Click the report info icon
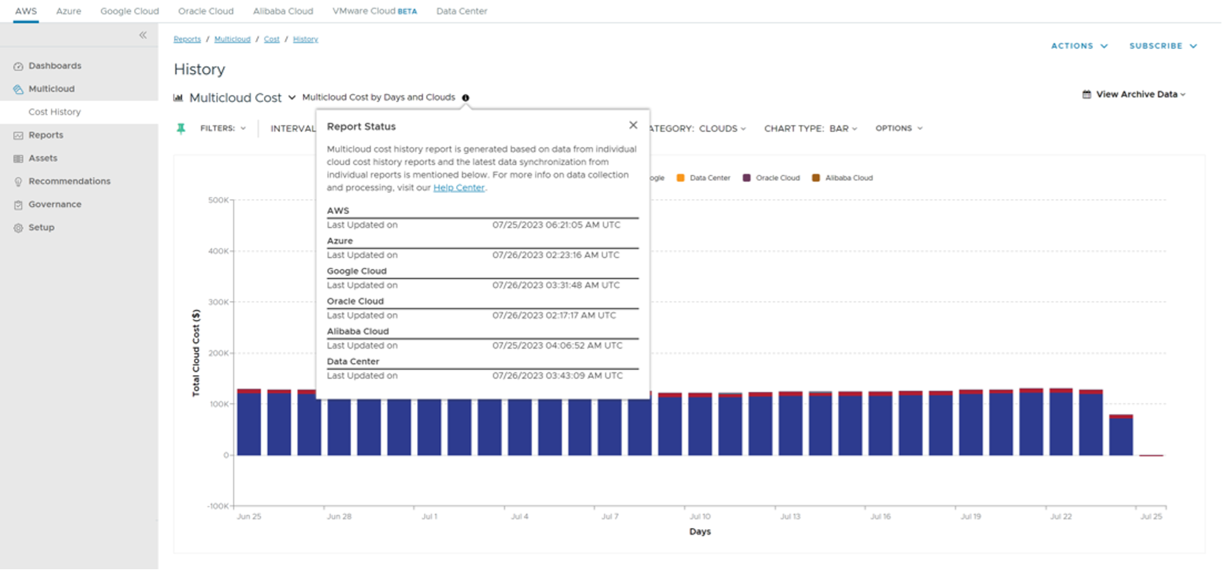The image size is (1224, 571). click(466, 98)
